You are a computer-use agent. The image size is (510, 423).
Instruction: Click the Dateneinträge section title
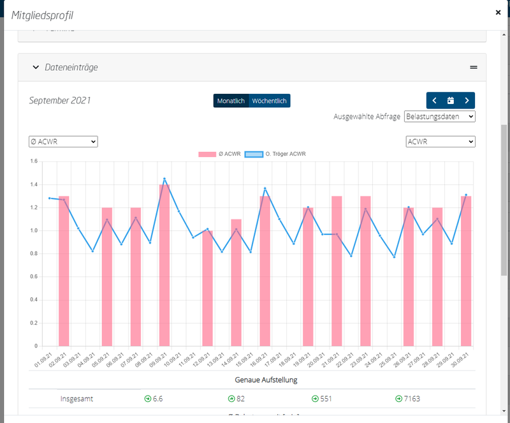pyautogui.click(x=71, y=68)
